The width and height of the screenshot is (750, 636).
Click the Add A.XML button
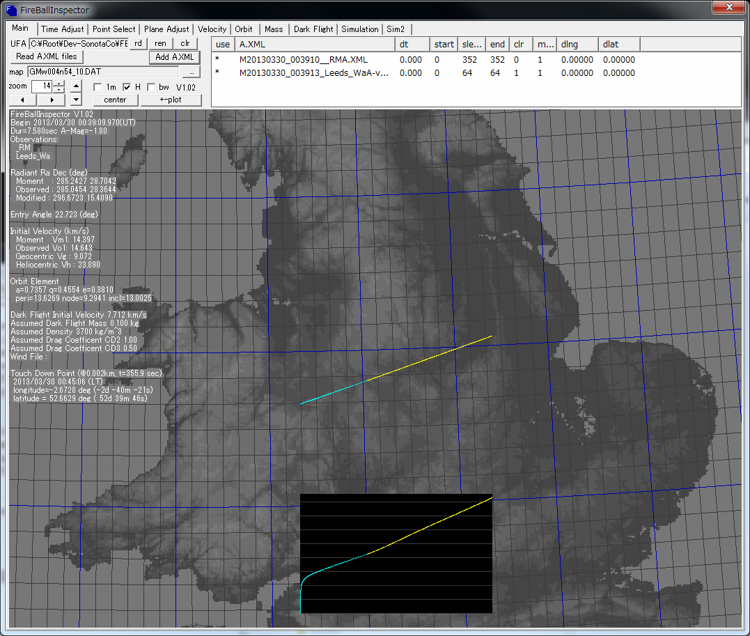point(175,57)
